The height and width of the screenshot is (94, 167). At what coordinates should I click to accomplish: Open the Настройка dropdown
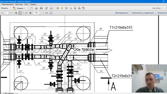(158, 8)
